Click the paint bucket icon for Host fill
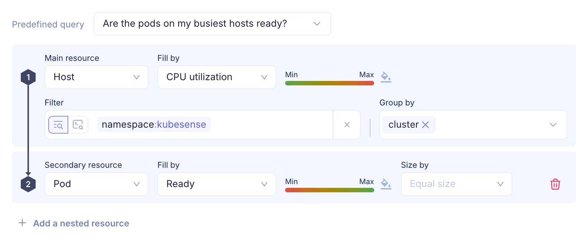Image resolution: width=588 pixels, height=245 pixels. point(386,77)
